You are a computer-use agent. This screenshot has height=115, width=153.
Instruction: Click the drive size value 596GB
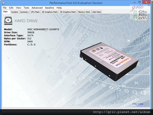31,32
